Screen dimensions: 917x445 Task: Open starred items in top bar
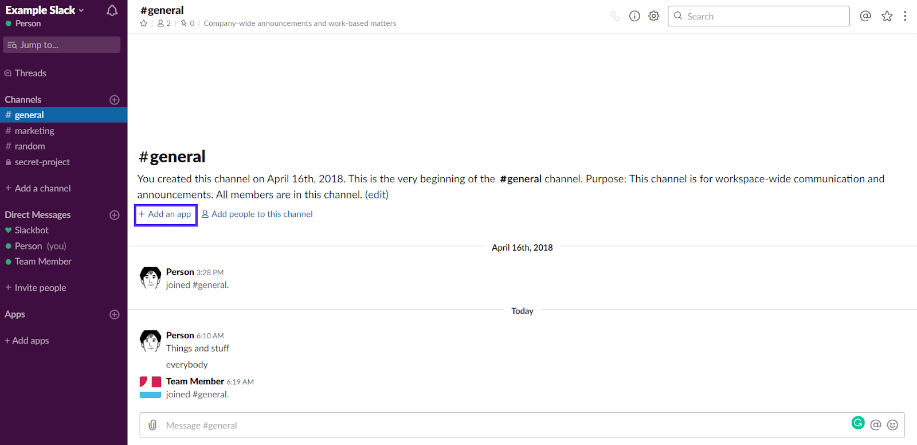[887, 16]
